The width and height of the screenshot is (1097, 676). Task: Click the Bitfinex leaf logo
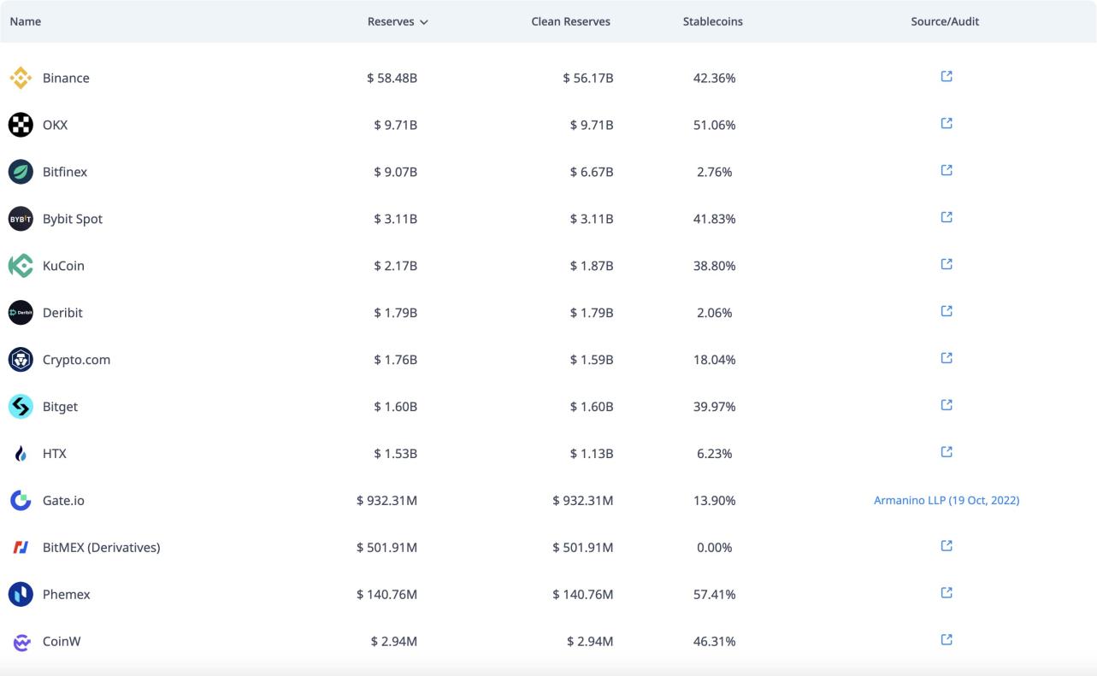(21, 172)
